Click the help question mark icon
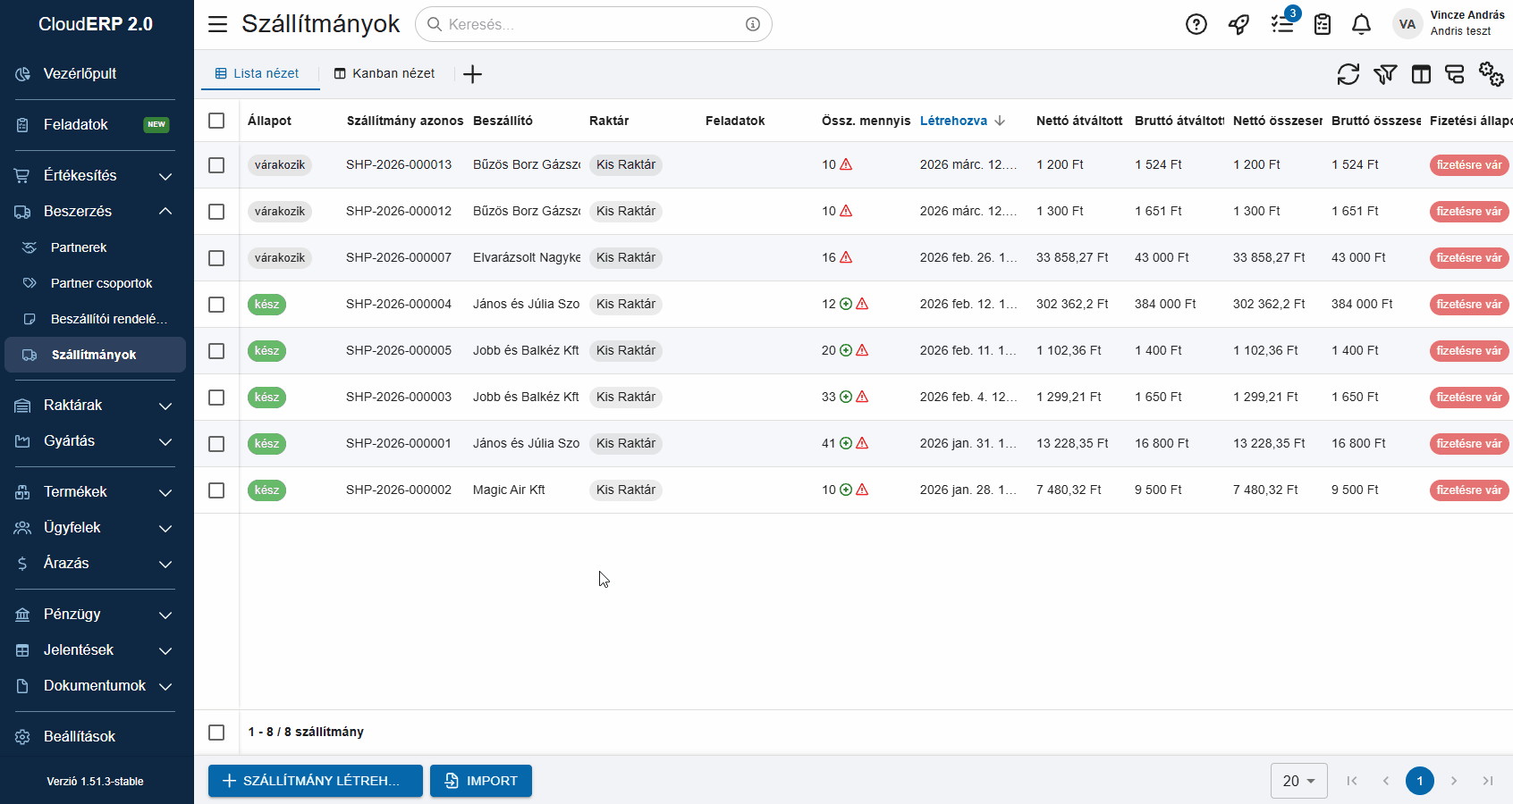This screenshot has width=1513, height=804. point(1196,24)
